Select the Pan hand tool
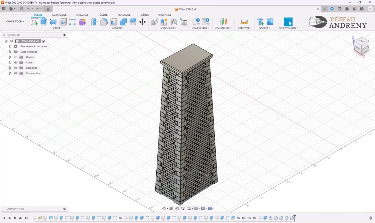This screenshot has height=223, width=375. pyautogui.click(x=177, y=208)
